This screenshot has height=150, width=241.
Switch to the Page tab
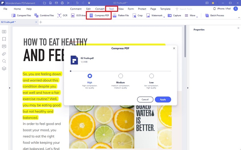click(x=153, y=9)
